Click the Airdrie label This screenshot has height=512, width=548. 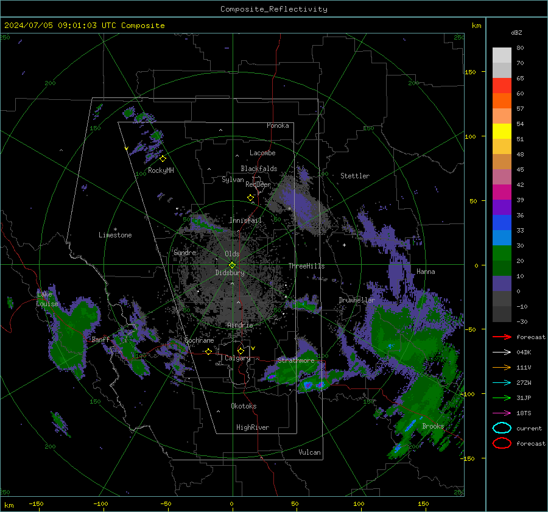point(240,325)
